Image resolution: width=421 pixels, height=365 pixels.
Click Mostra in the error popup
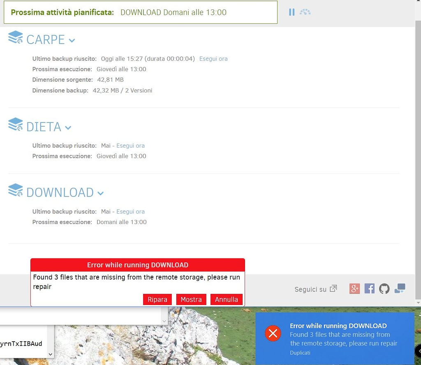click(x=191, y=299)
